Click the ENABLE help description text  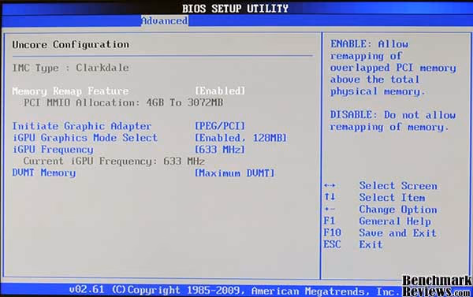click(x=393, y=68)
